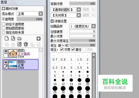The image size is (139, 98).
Task: Click brush size list scroll-up arrow
Action: pyautogui.click(x=94, y=55)
